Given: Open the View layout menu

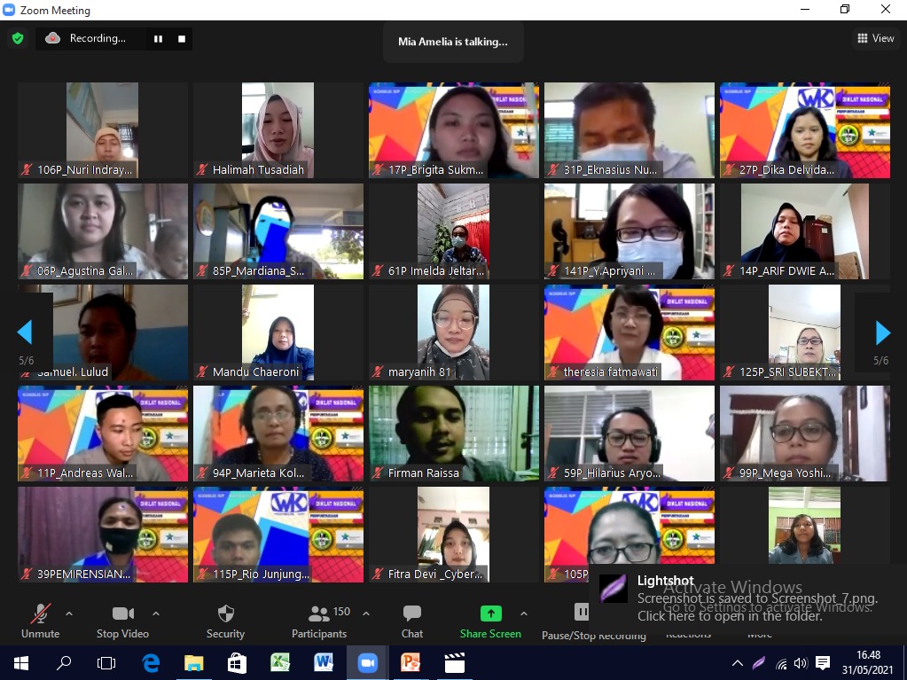Looking at the screenshot, I should pos(875,38).
